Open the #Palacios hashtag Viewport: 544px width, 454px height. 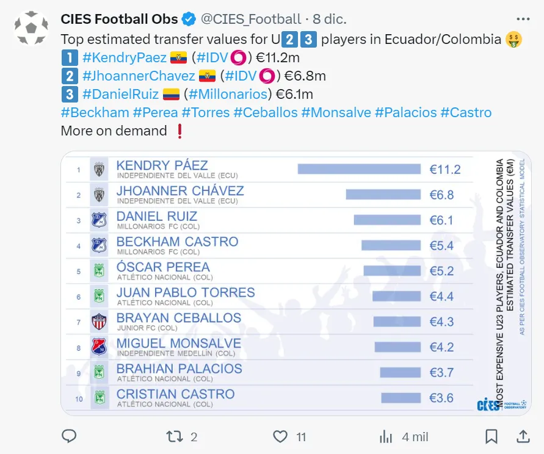[405, 113]
